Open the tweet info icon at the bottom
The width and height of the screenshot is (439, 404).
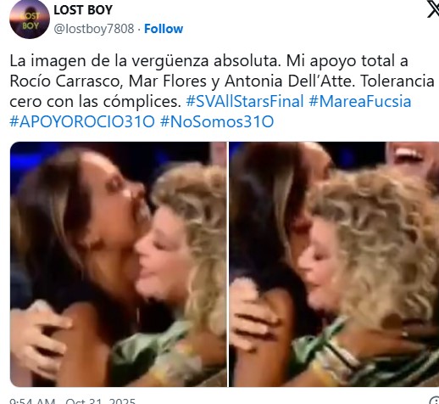tap(434, 401)
